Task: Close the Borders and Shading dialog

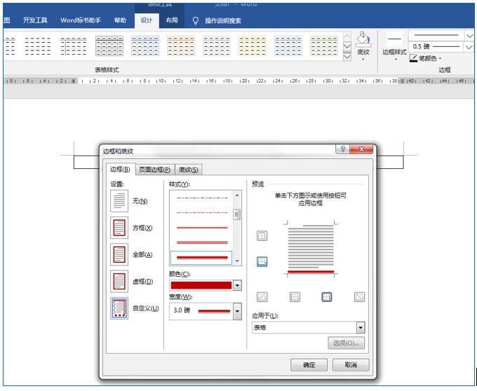Action: (361, 149)
